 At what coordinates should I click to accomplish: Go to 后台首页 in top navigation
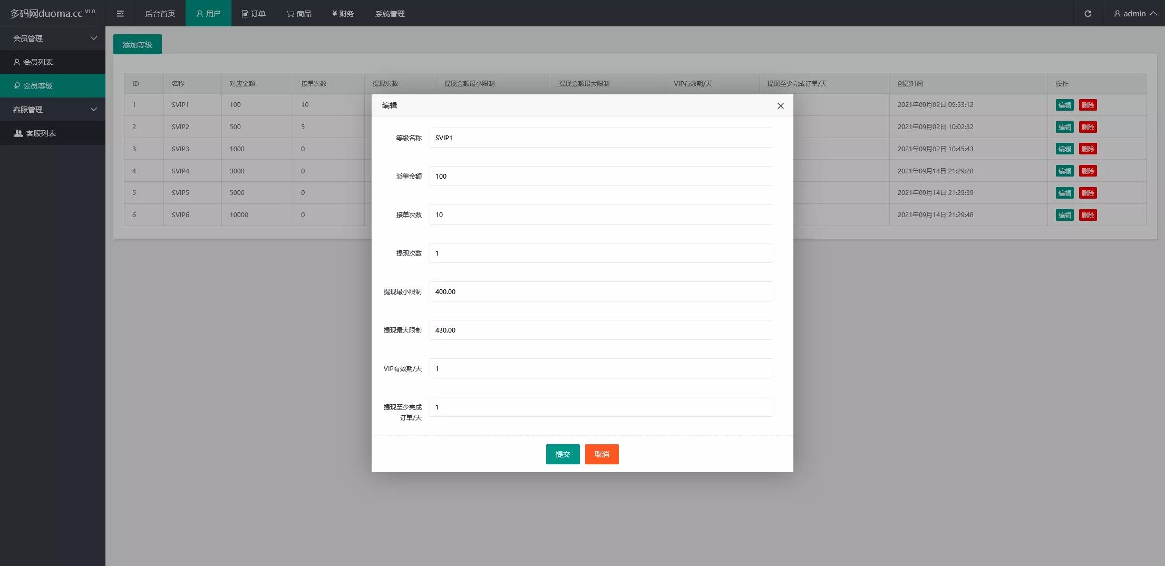[160, 14]
